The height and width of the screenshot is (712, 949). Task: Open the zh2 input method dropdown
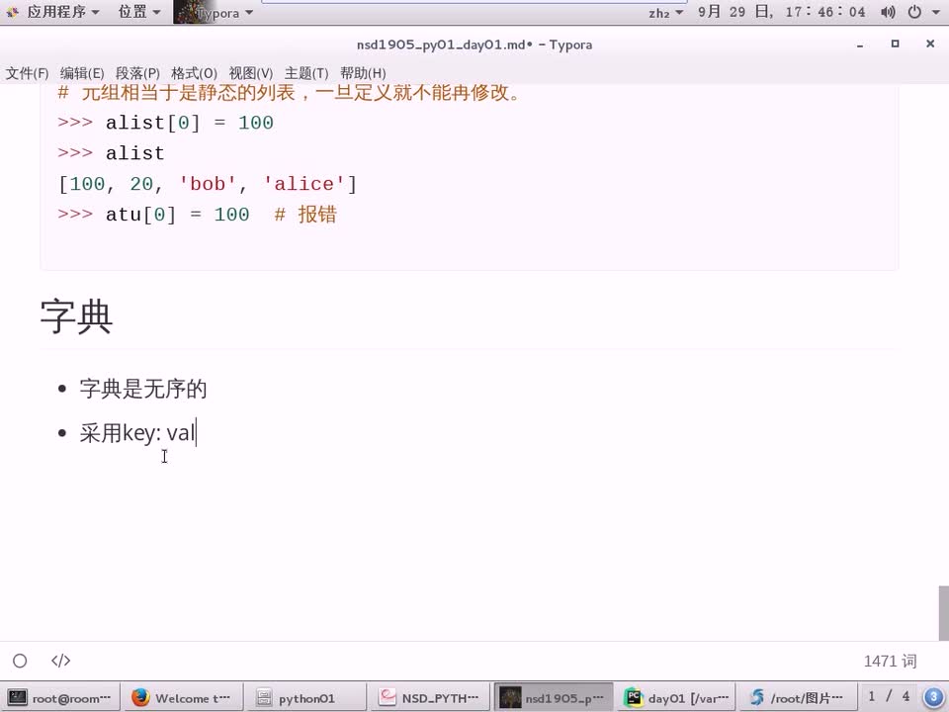click(x=665, y=13)
